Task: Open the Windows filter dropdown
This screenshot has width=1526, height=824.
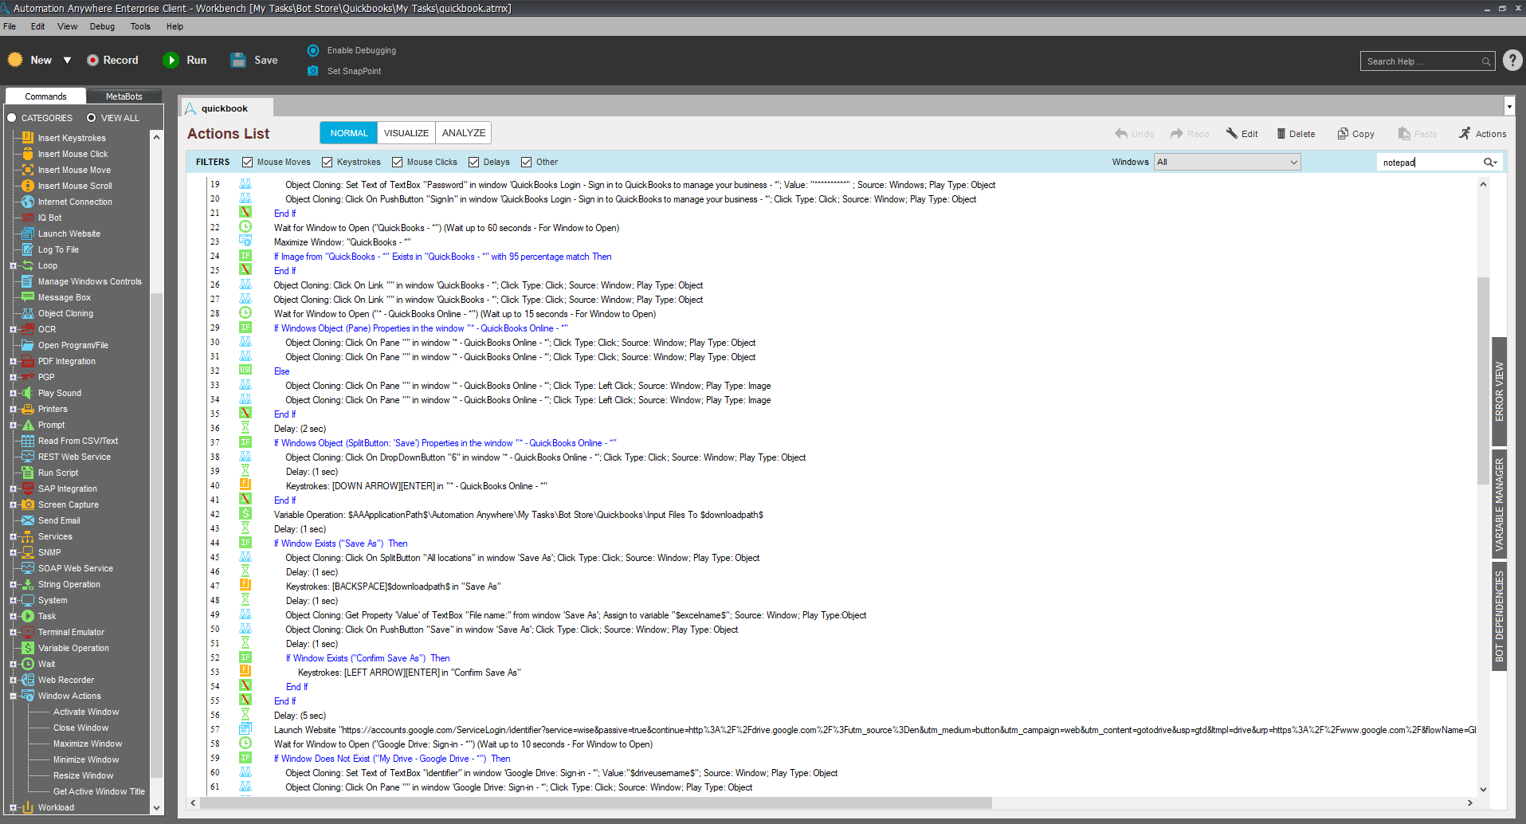Action: [1293, 163]
